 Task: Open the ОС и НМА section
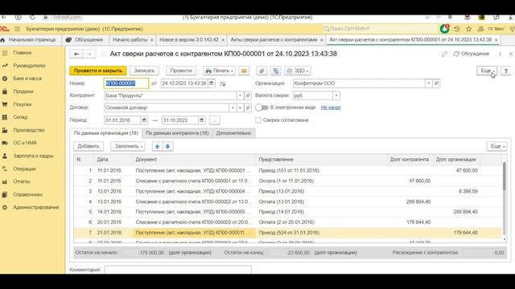25,143
